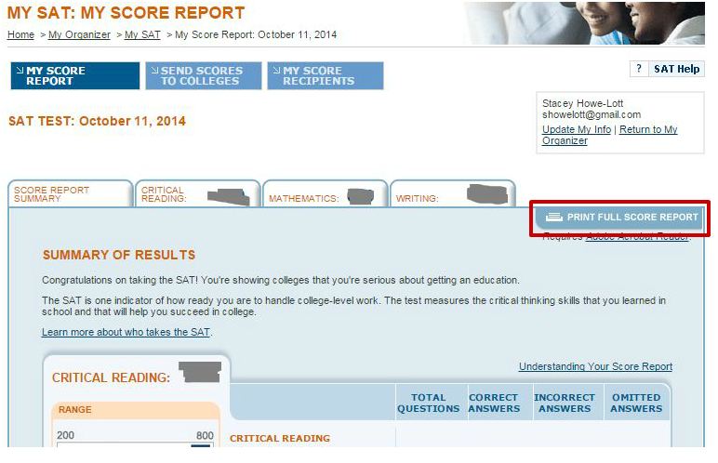Image resolution: width=718 pixels, height=463 pixels.
Task: Open Understanding Your Score Report link
Action: coord(595,367)
